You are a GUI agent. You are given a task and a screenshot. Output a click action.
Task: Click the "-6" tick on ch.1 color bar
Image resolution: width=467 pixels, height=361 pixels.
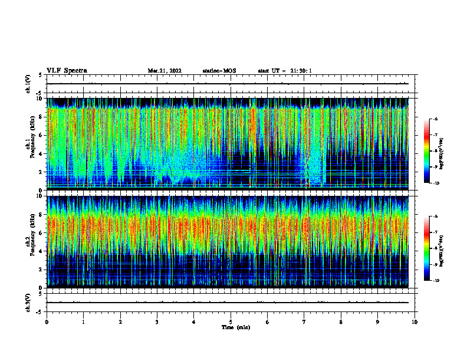click(x=435, y=119)
